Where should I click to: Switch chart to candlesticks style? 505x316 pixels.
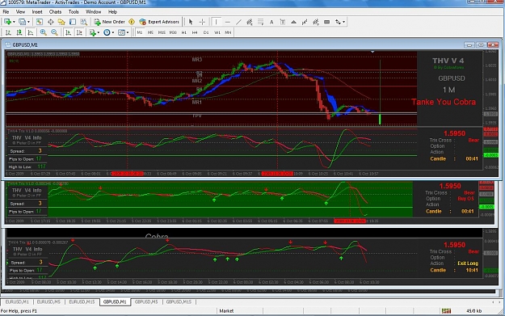[x=19, y=32]
